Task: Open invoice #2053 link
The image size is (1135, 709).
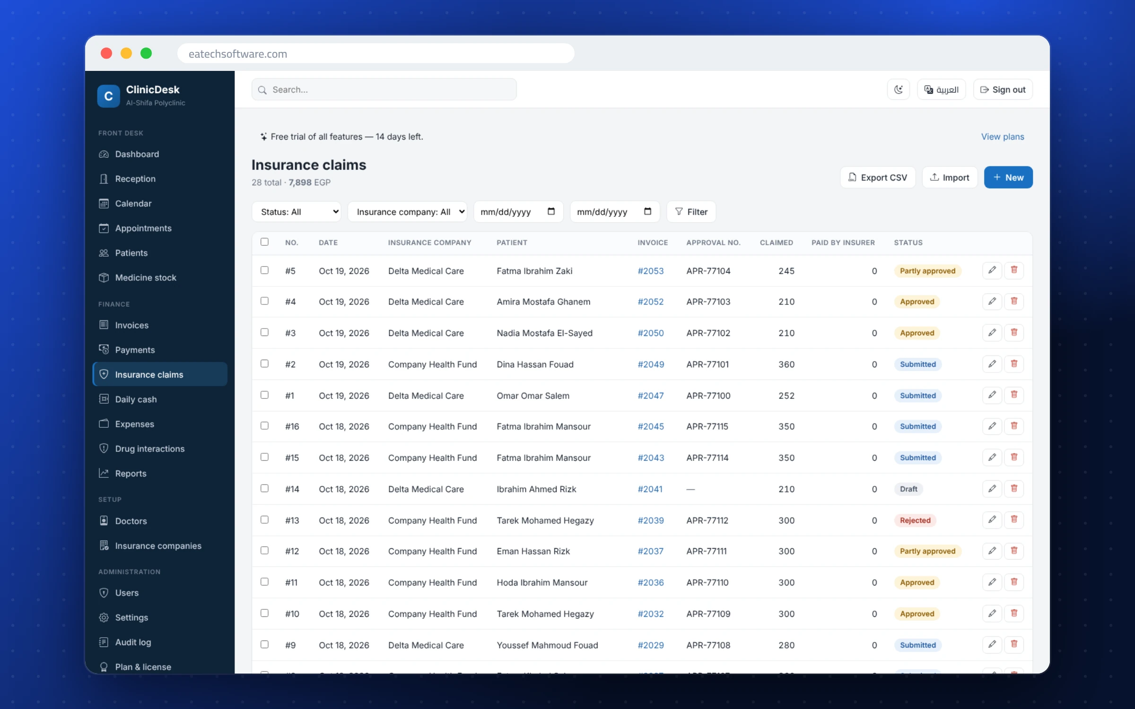Action: tap(651, 271)
